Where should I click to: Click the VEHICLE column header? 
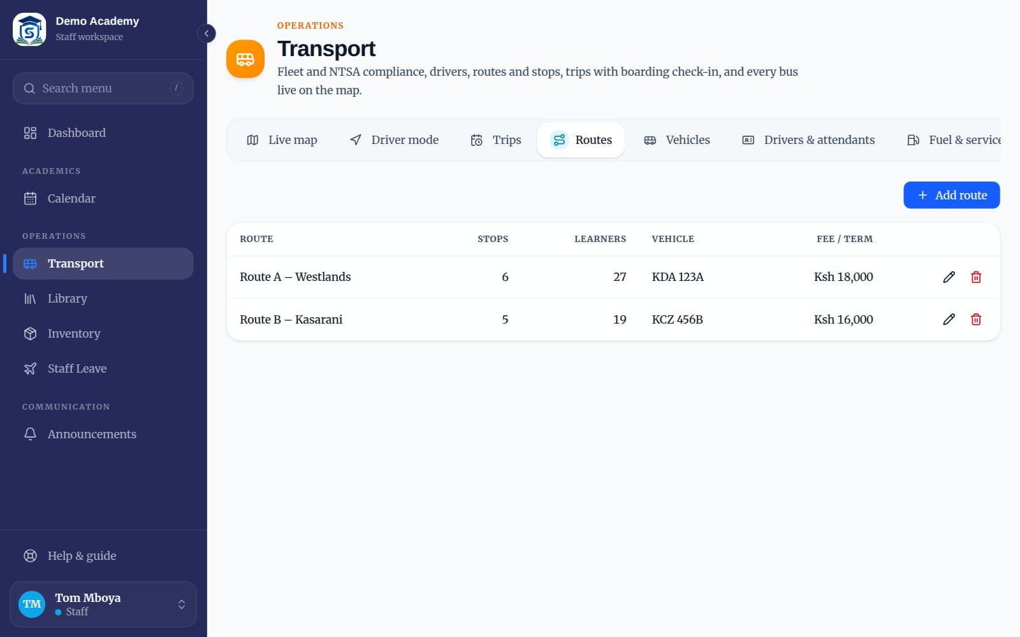point(673,239)
